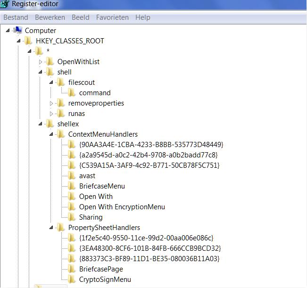The width and height of the screenshot is (307, 288).
Task: Collapse the * key
Action: (x=30, y=51)
